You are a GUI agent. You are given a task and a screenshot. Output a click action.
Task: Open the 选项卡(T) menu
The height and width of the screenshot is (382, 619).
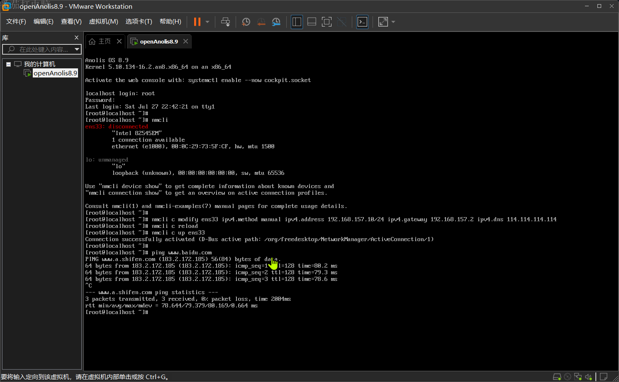(139, 22)
